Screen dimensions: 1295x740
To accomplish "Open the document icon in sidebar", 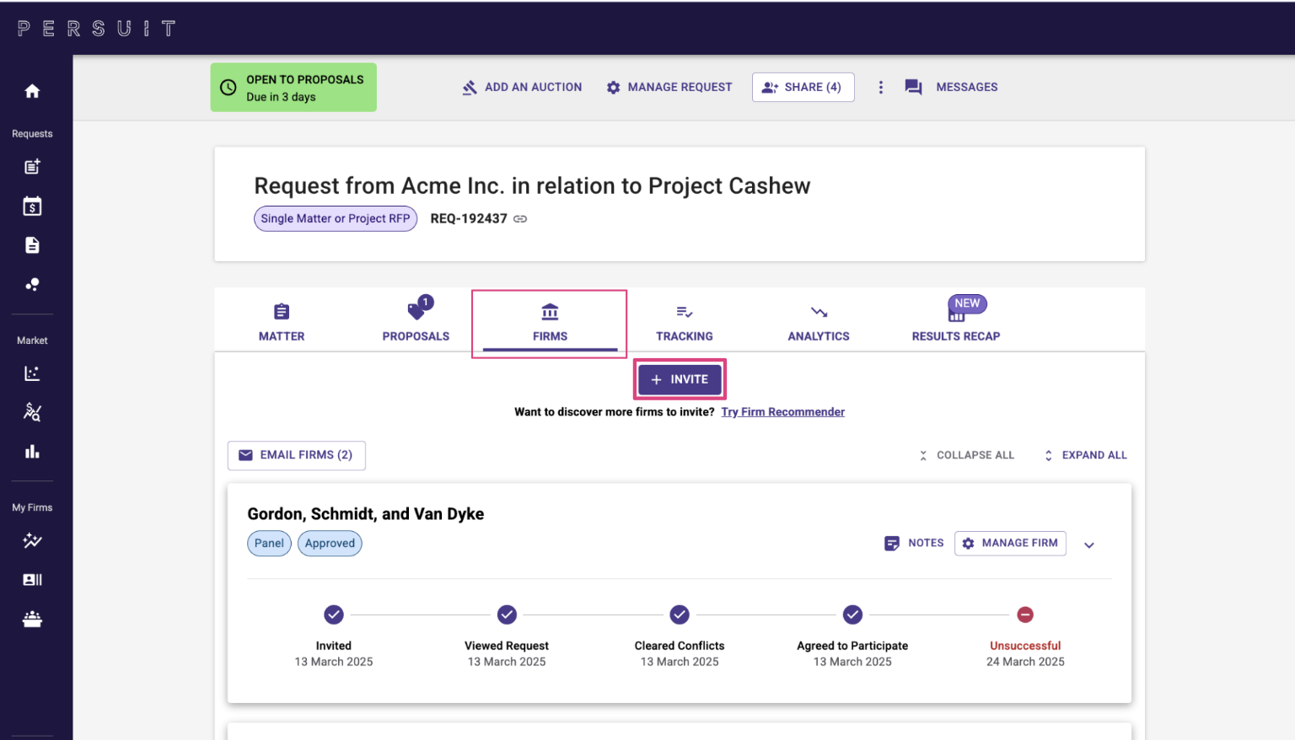I will point(32,245).
